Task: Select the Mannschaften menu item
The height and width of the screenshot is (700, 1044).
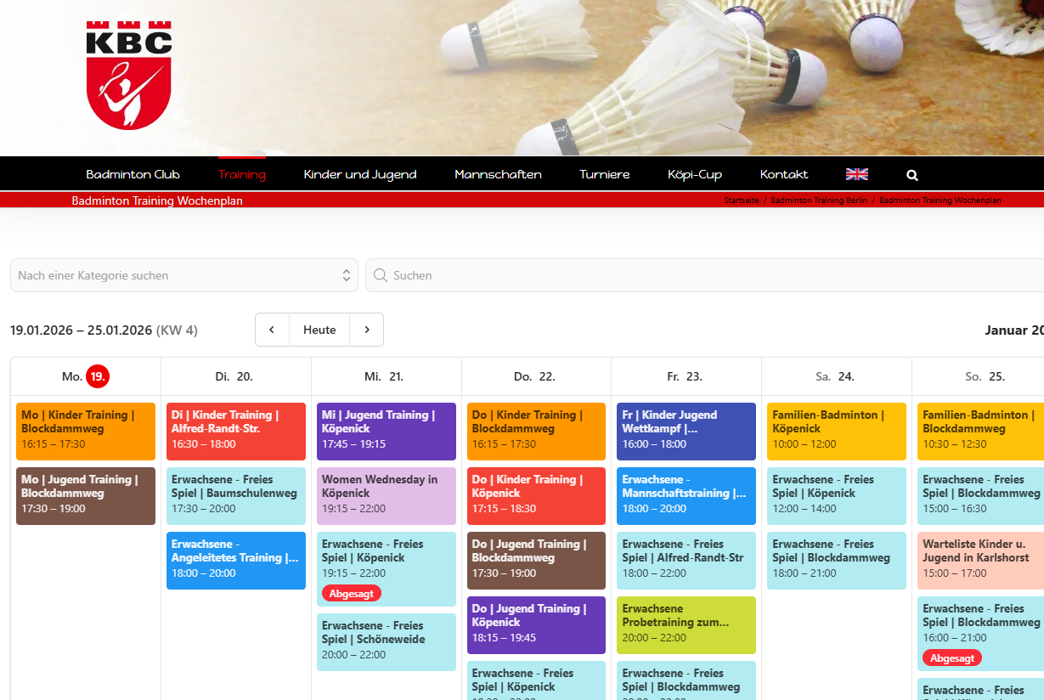Action: click(x=498, y=174)
